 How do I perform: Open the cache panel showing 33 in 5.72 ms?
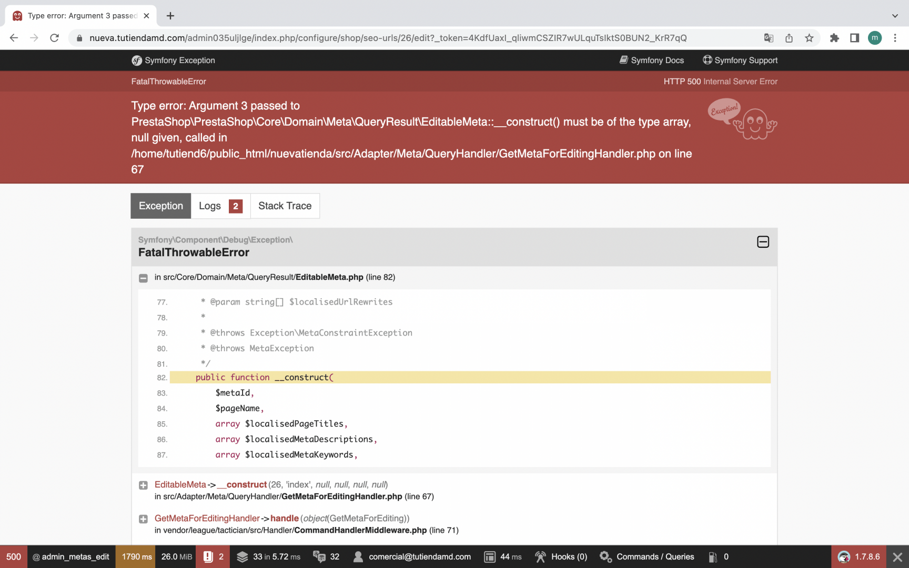[268, 556]
